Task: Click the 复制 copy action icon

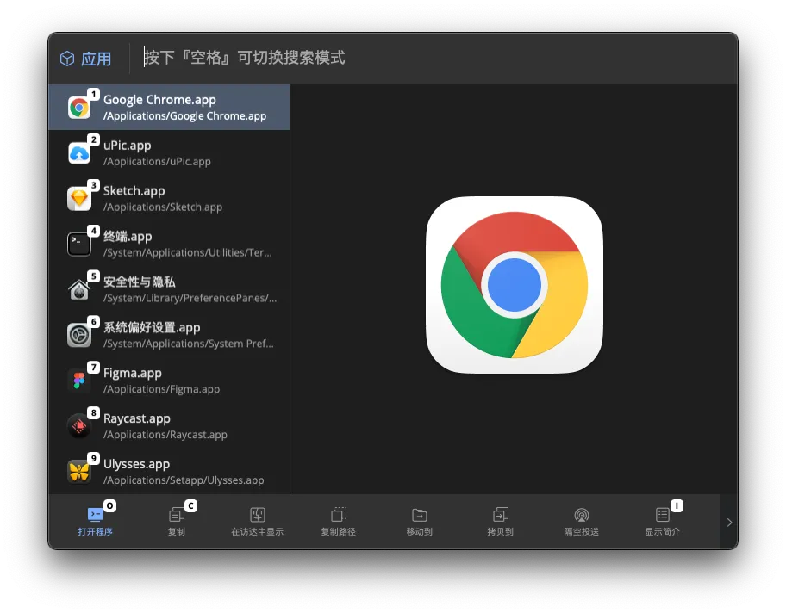Action: point(177,514)
